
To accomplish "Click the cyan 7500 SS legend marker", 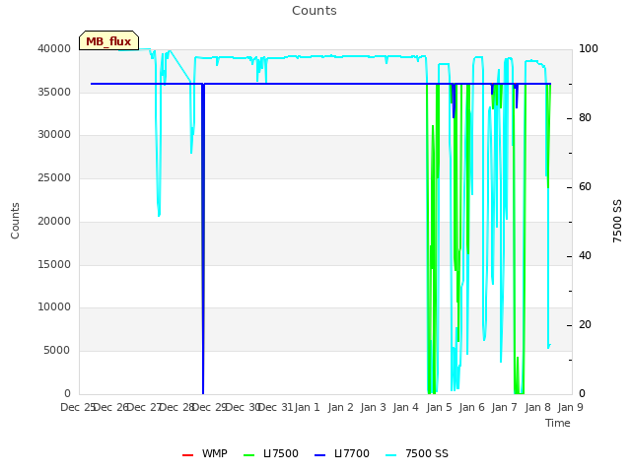I will pos(390,455).
